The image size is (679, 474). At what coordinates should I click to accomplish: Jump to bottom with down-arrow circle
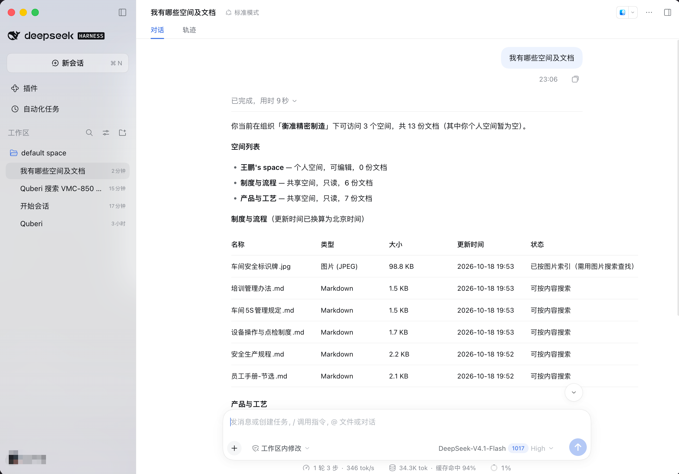click(573, 392)
